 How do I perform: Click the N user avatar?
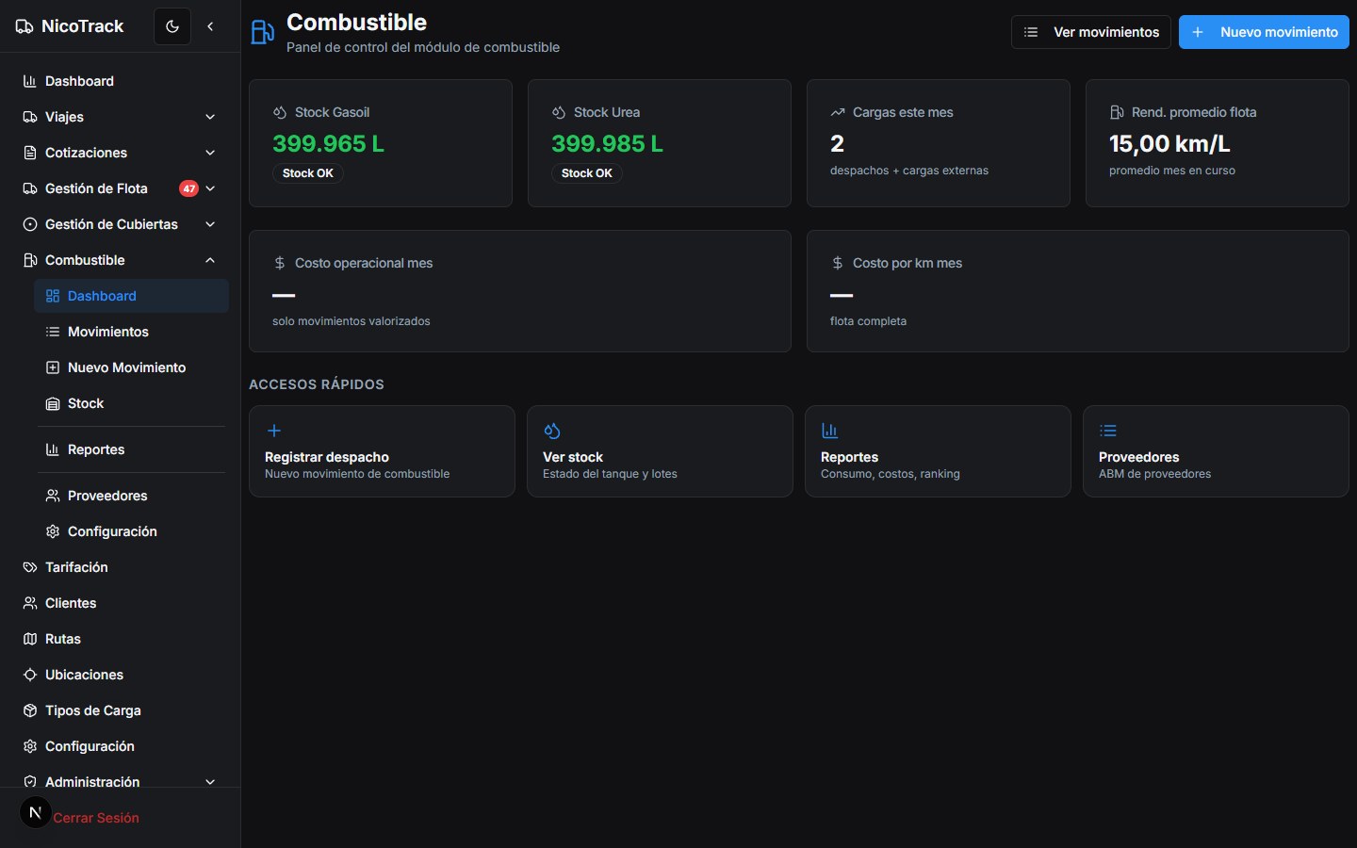point(36,812)
